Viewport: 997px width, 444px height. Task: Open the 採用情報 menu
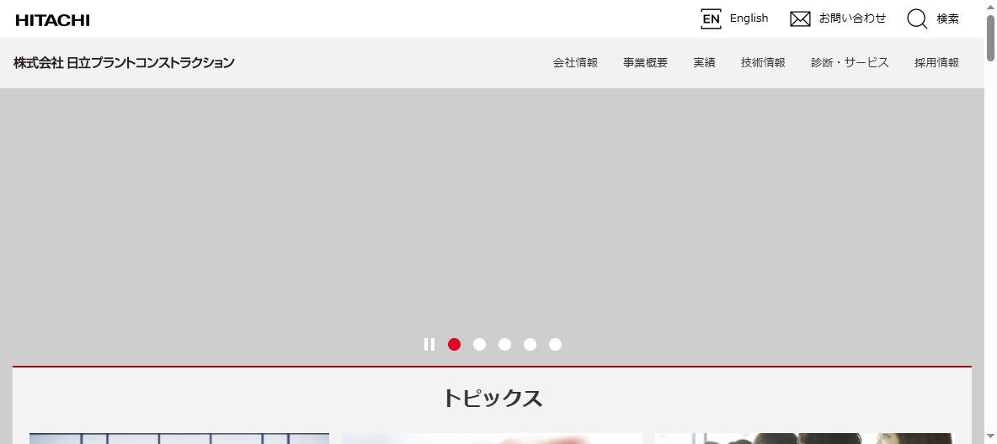tap(936, 63)
